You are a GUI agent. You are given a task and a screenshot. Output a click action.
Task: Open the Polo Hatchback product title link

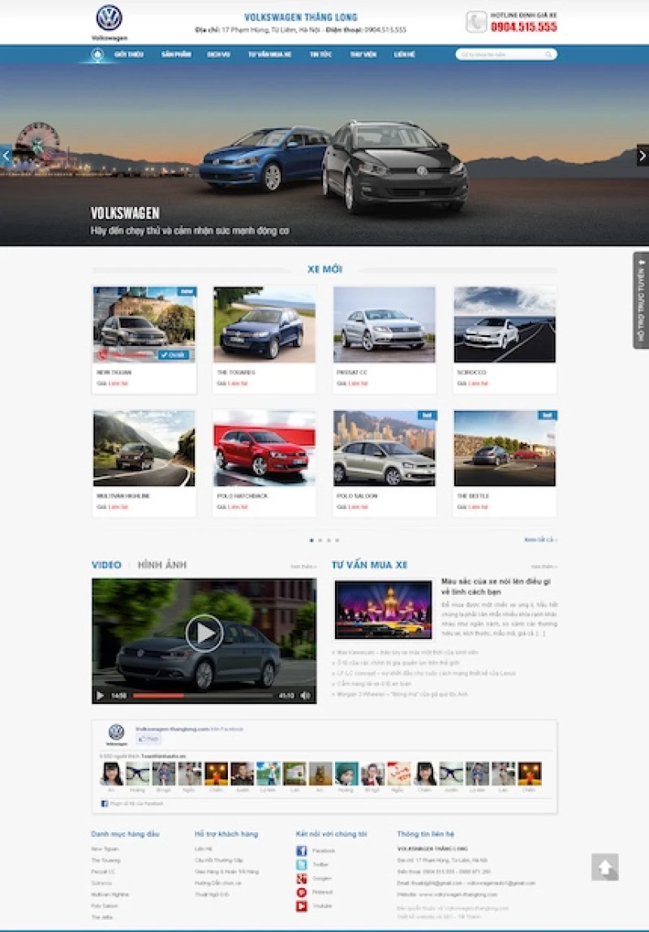[x=242, y=495]
